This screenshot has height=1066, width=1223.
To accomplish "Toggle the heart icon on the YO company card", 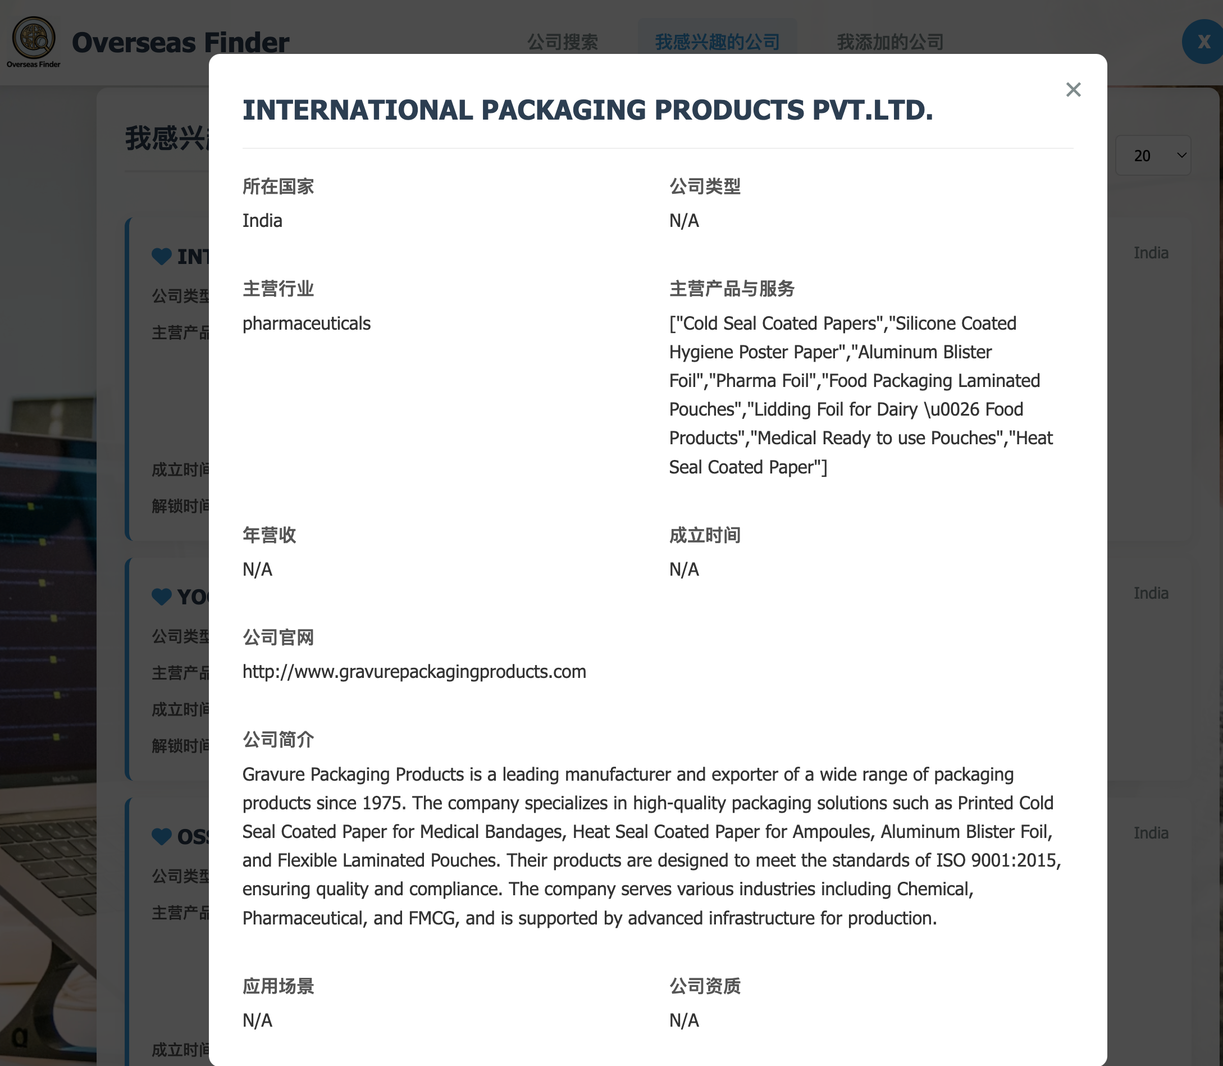I will point(161,596).
